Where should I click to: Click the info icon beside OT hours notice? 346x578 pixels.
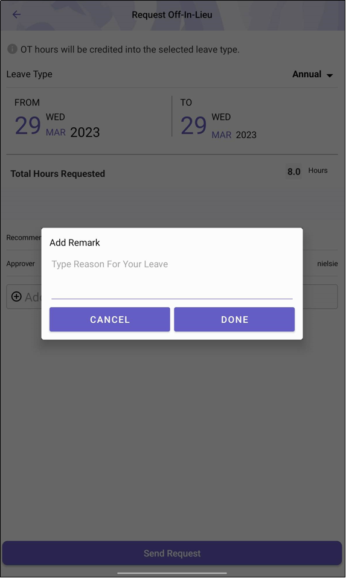12,49
